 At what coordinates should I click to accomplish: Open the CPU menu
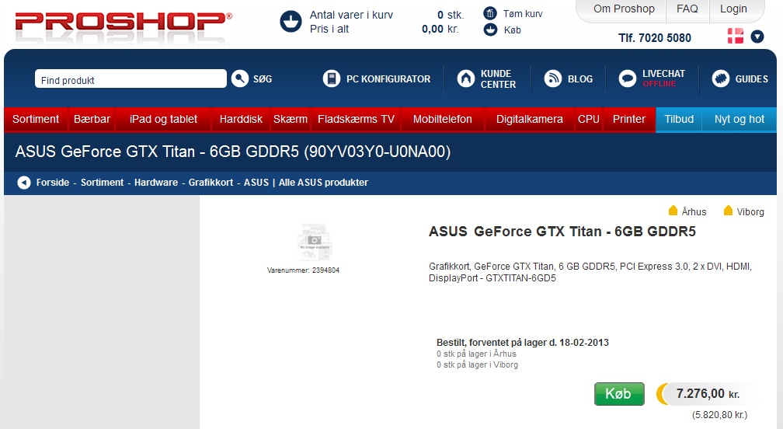coord(588,119)
